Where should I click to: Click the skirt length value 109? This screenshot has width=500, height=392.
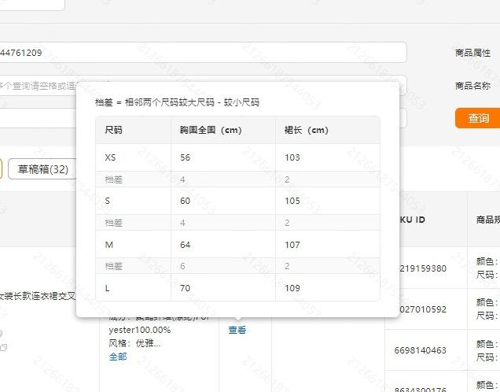292,288
